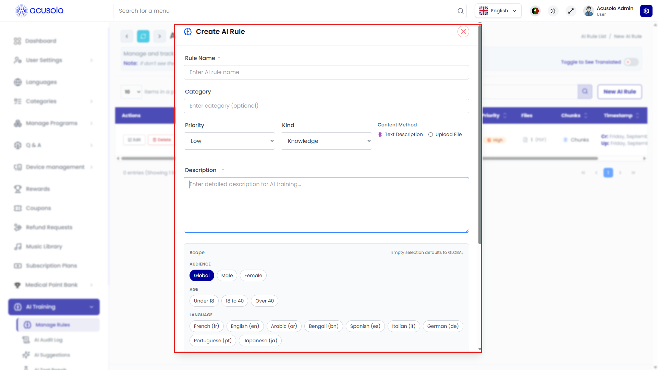This screenshot has height=370, width=658.
Task: Click the dialog vertical scrollbar
Action: tap(480, 135)
